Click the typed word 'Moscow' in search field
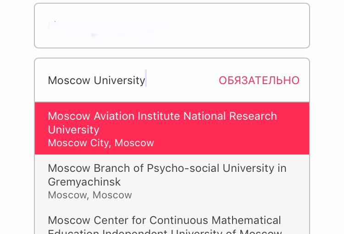Screen dimensions: 344x234 [x=69, y=80]
